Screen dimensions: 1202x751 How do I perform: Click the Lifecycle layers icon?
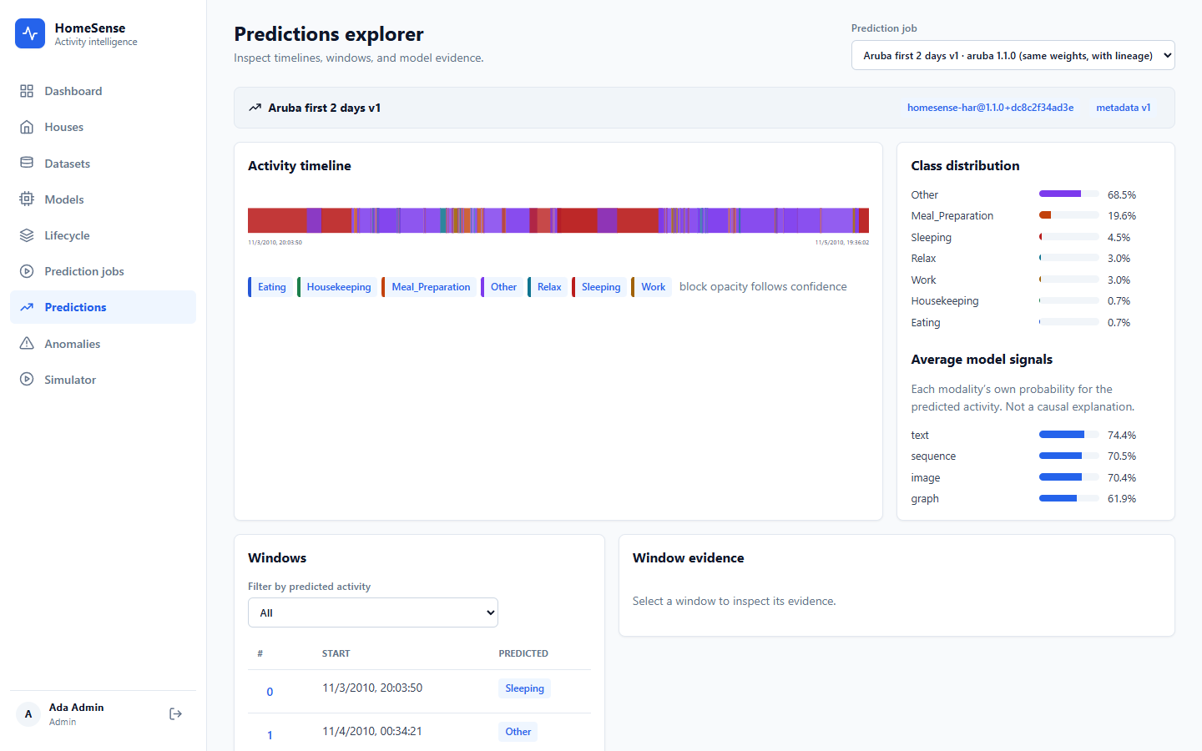(27, 235)
